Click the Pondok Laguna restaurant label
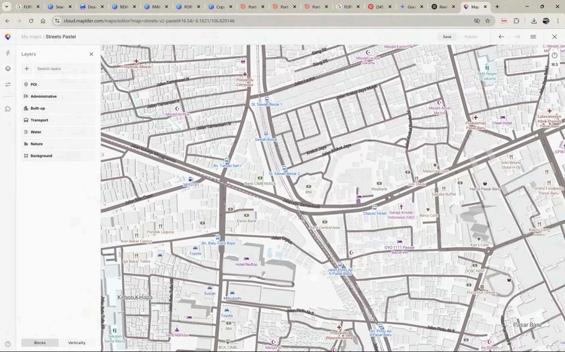This screenshot has width=565, height=352. tap(161, 232)
